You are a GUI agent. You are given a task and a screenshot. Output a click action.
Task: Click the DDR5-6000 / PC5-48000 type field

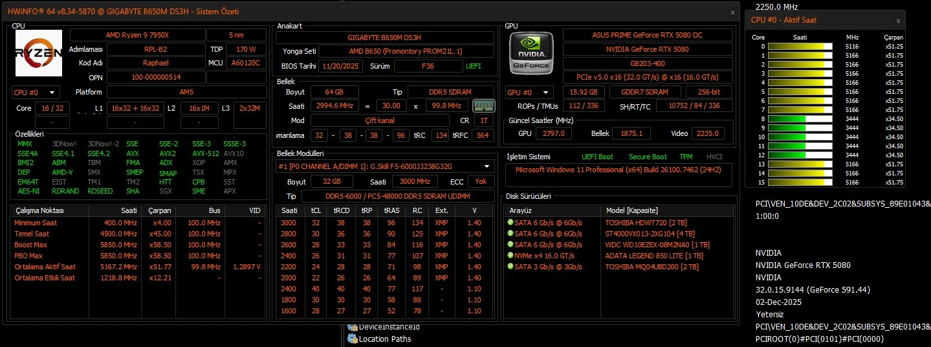[397, 196]
